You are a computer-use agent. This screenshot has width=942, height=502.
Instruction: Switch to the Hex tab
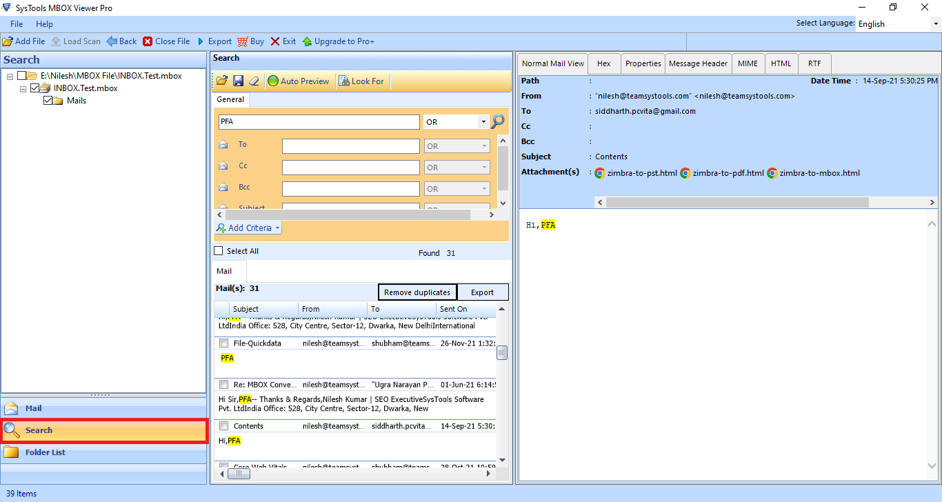(604, 63)
